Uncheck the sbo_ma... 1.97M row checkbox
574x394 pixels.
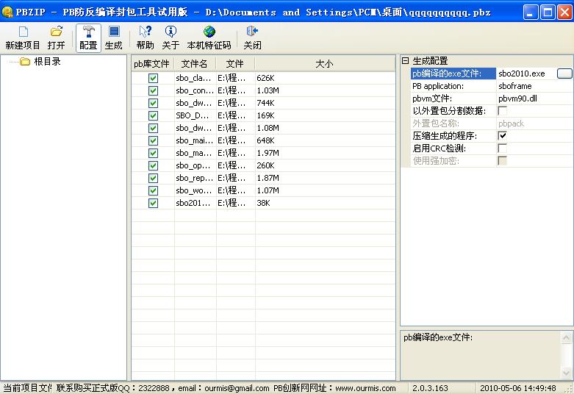tap(153, 153)
